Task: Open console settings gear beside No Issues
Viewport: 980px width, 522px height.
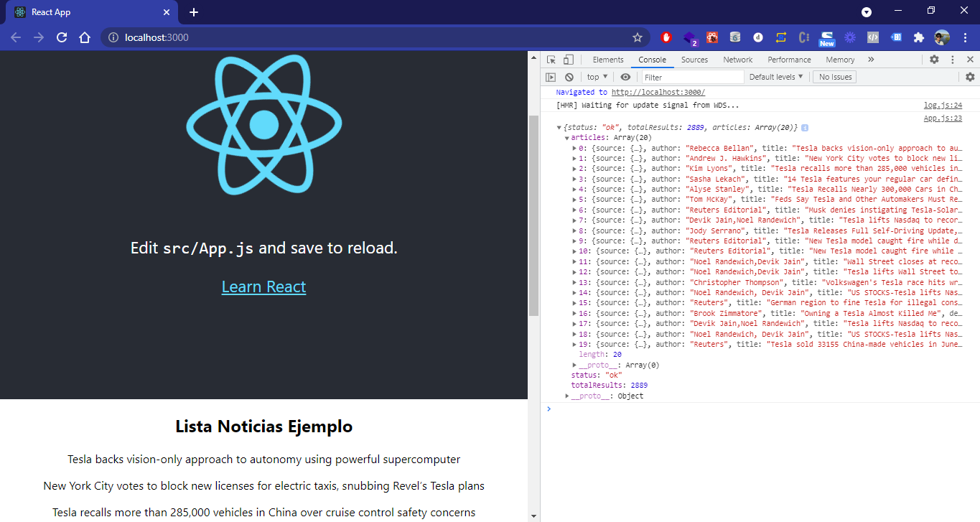Action: (970, 77)
